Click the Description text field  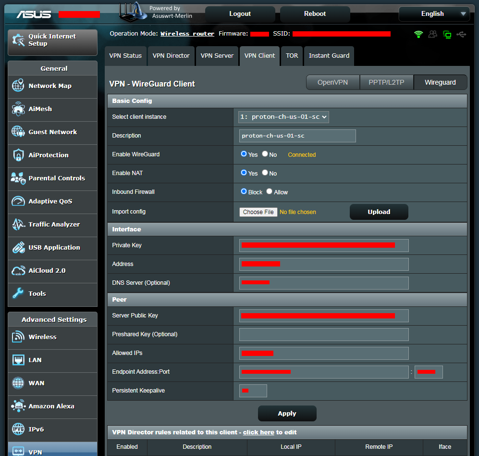pos(297,136)
